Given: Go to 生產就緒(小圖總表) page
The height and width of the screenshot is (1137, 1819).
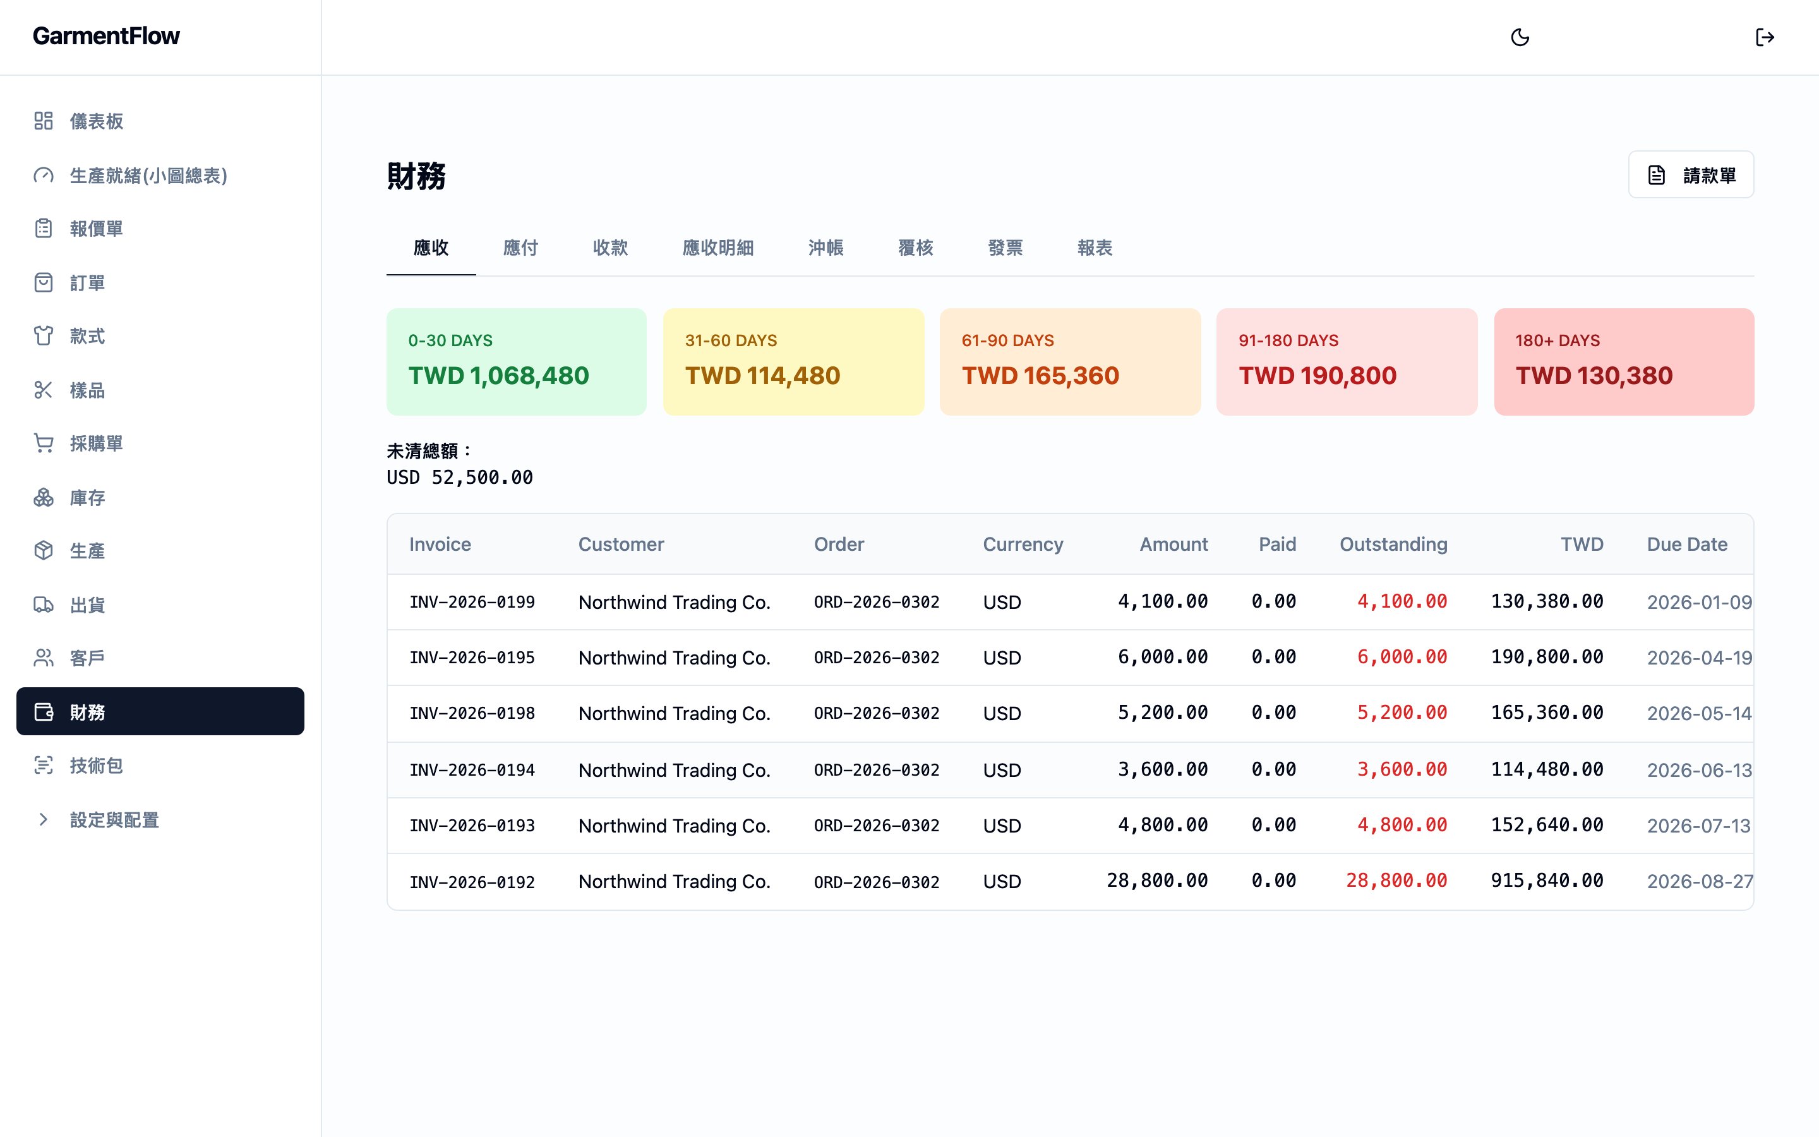Looking at the screenshot, I should coord(160,175).
